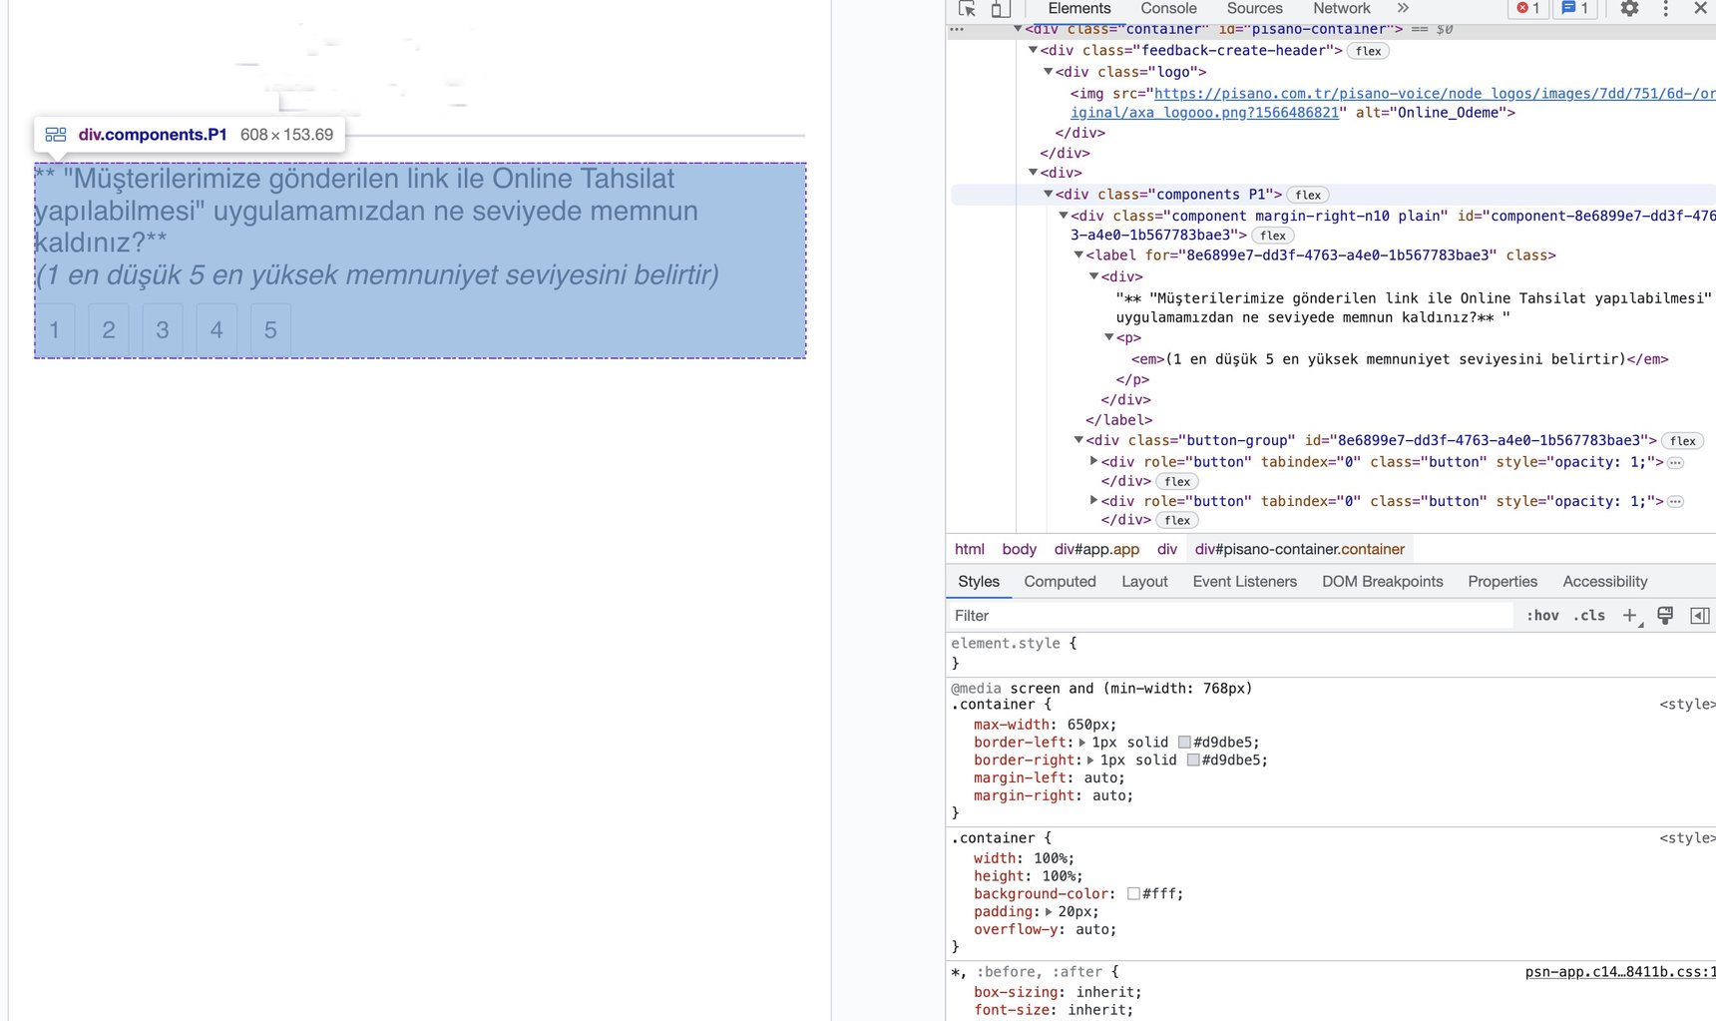Screen dimensions: 1716x1021
Task: Select div#pisano-container.container breadcrumb
Action: 1300,550
